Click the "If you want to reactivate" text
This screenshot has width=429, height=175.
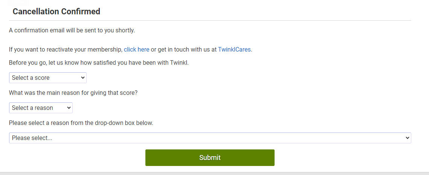pos(66,49)
